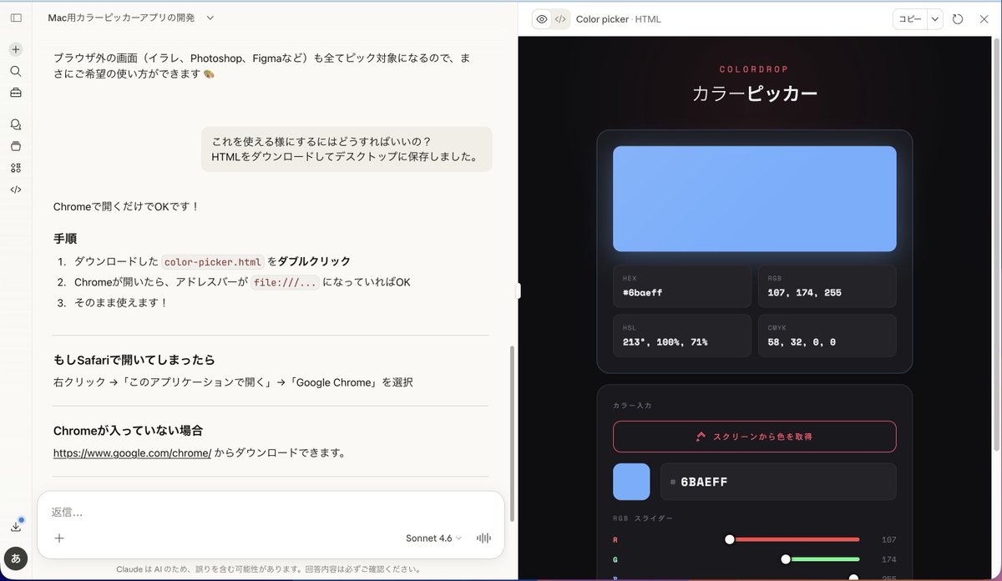Click the color-picker.html code snippet
1002x581 pixels.
click(213, 261)
